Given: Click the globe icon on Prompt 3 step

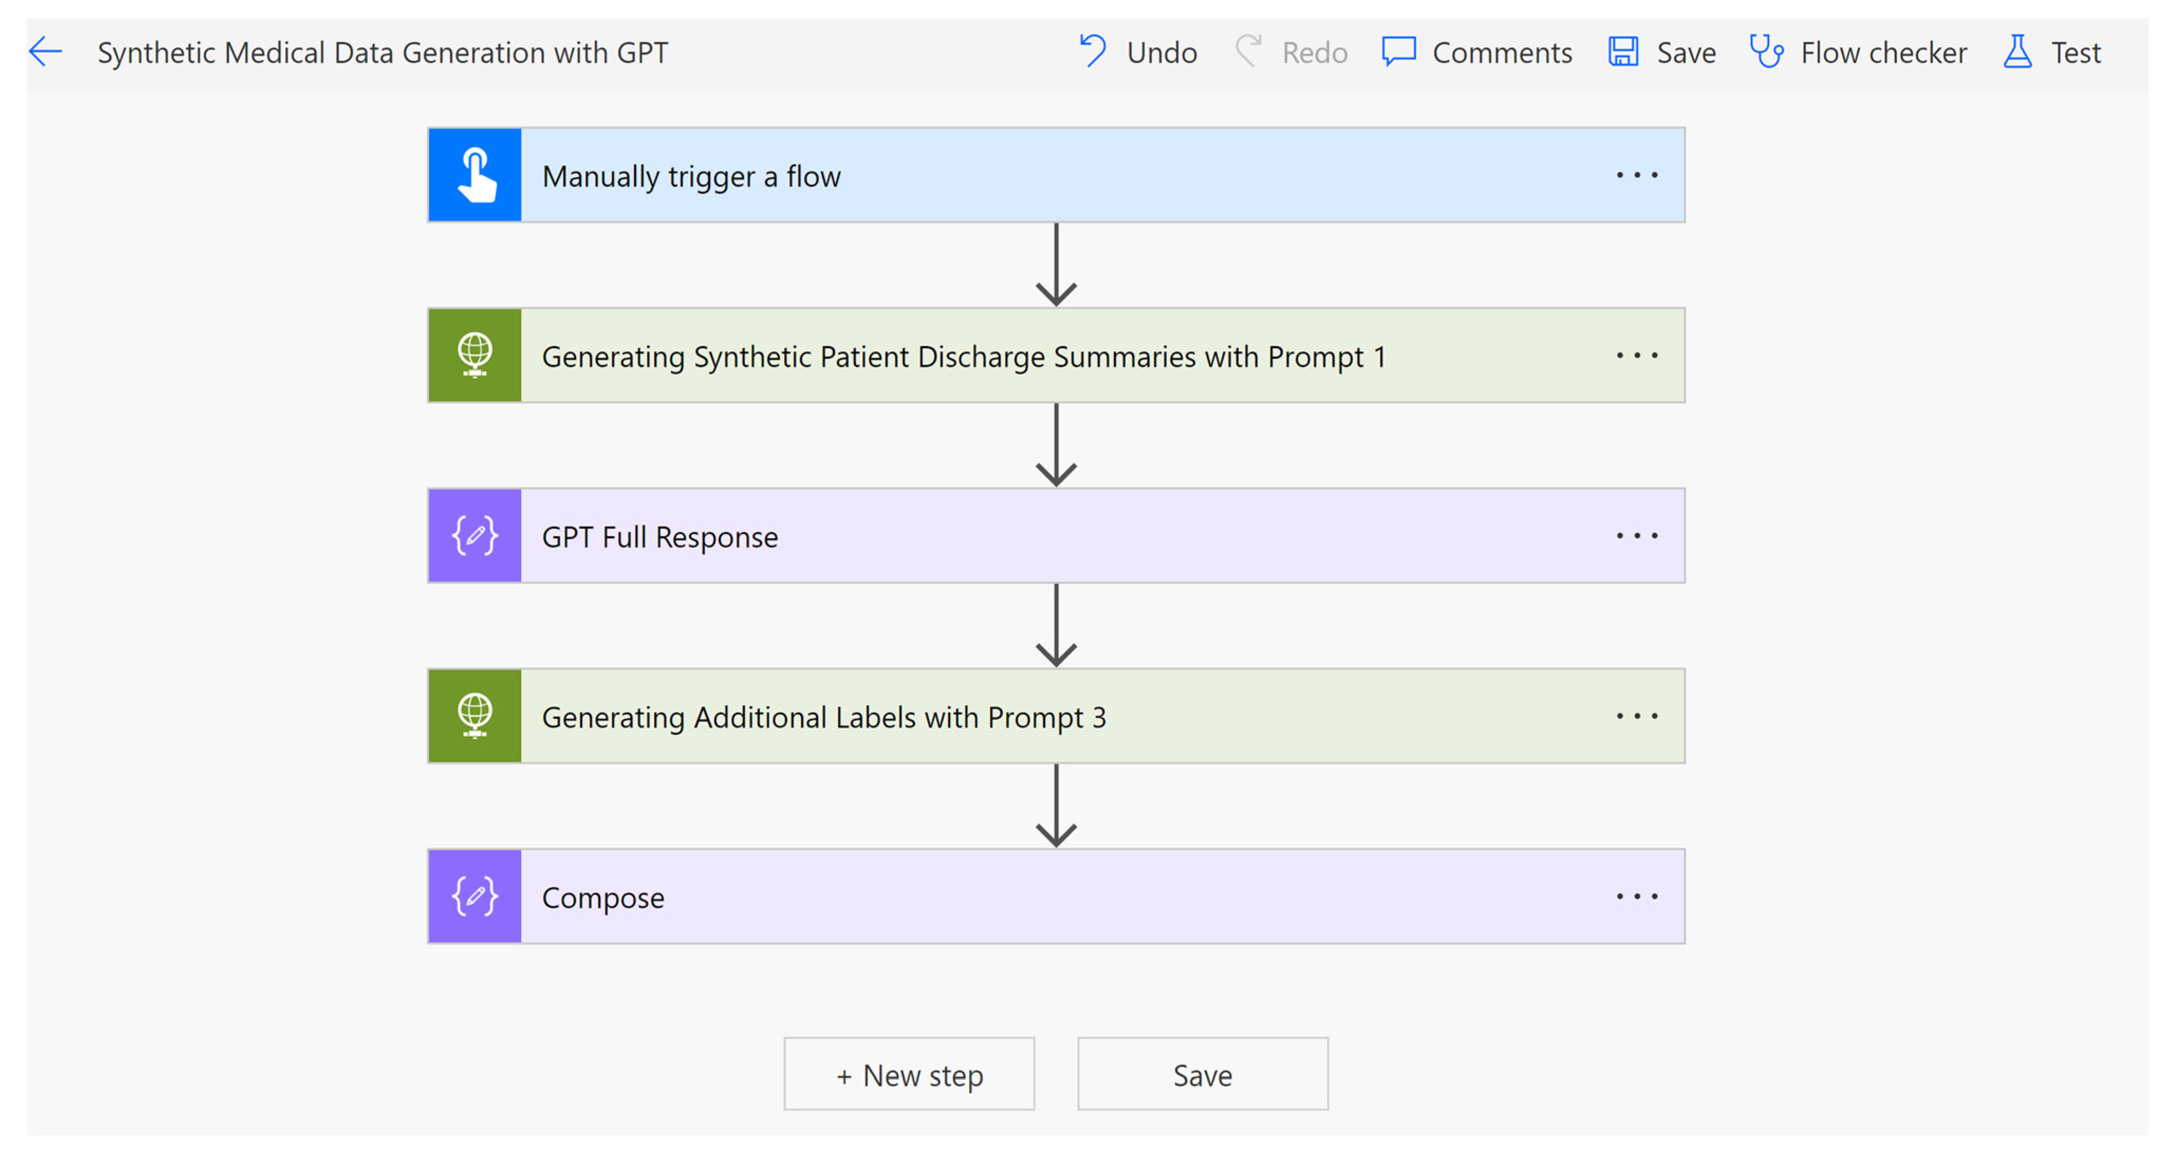Looking at the screenshot, I should coord(475,716).
